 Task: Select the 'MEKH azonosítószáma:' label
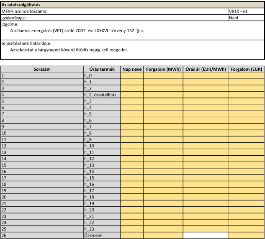click(x=24, y=11)
